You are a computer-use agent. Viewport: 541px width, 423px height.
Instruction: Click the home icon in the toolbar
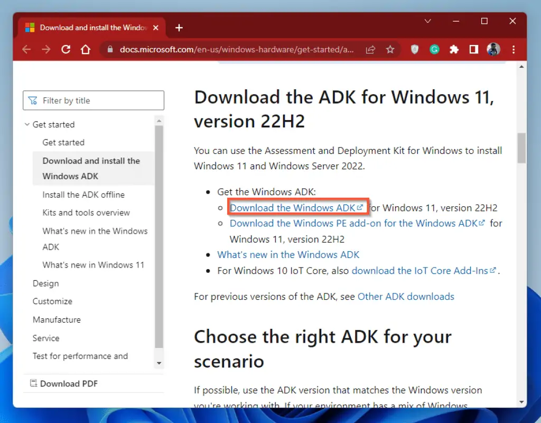(x=85, y=49)
